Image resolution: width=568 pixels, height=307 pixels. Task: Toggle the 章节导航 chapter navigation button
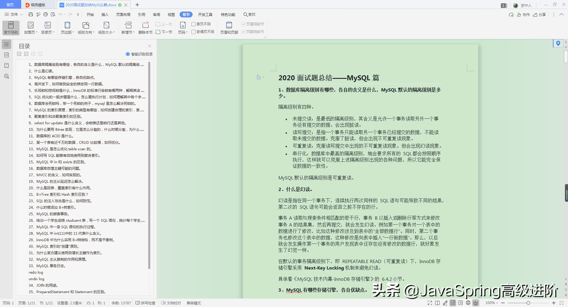[11, 28]
